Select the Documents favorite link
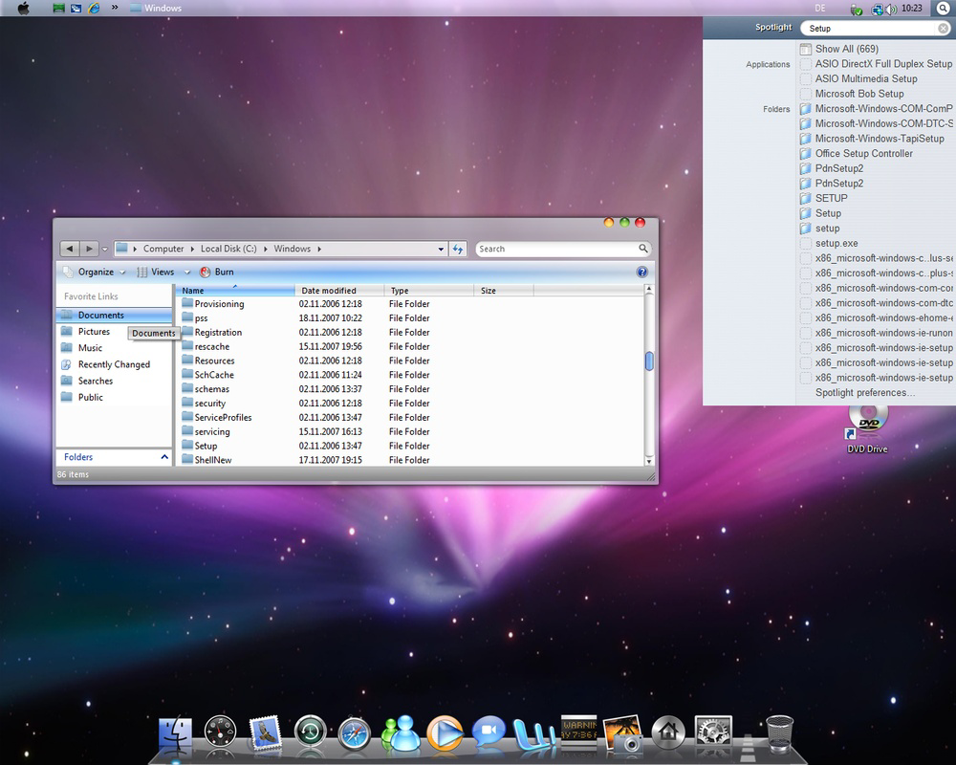956x765 pixels. [98, 315]
